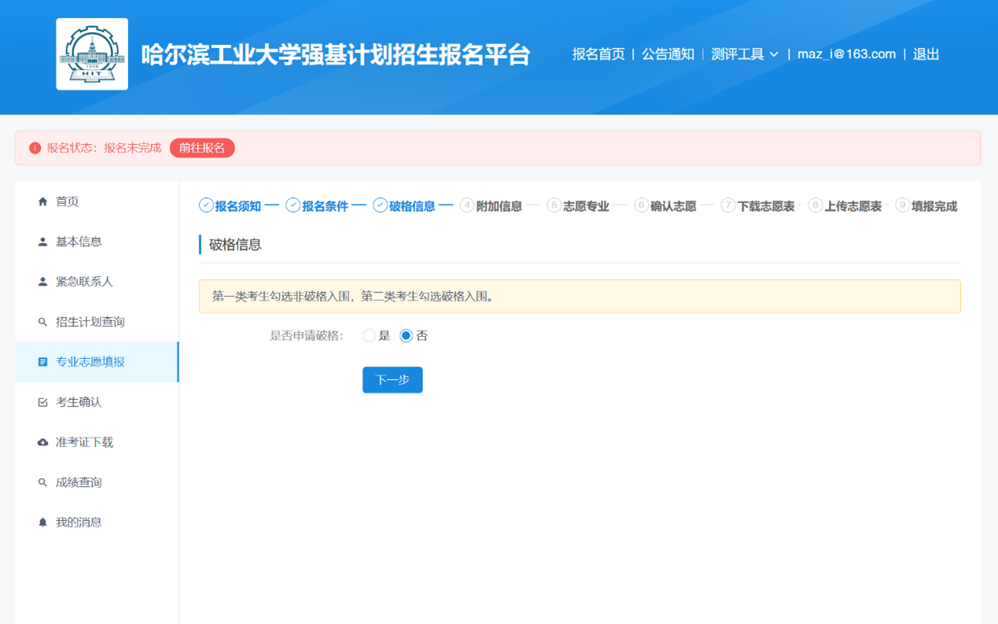Viewport: 998px width, 624px height.
Task: Click the cloud download icon beside 准考证下载
Action: [42, 442]
